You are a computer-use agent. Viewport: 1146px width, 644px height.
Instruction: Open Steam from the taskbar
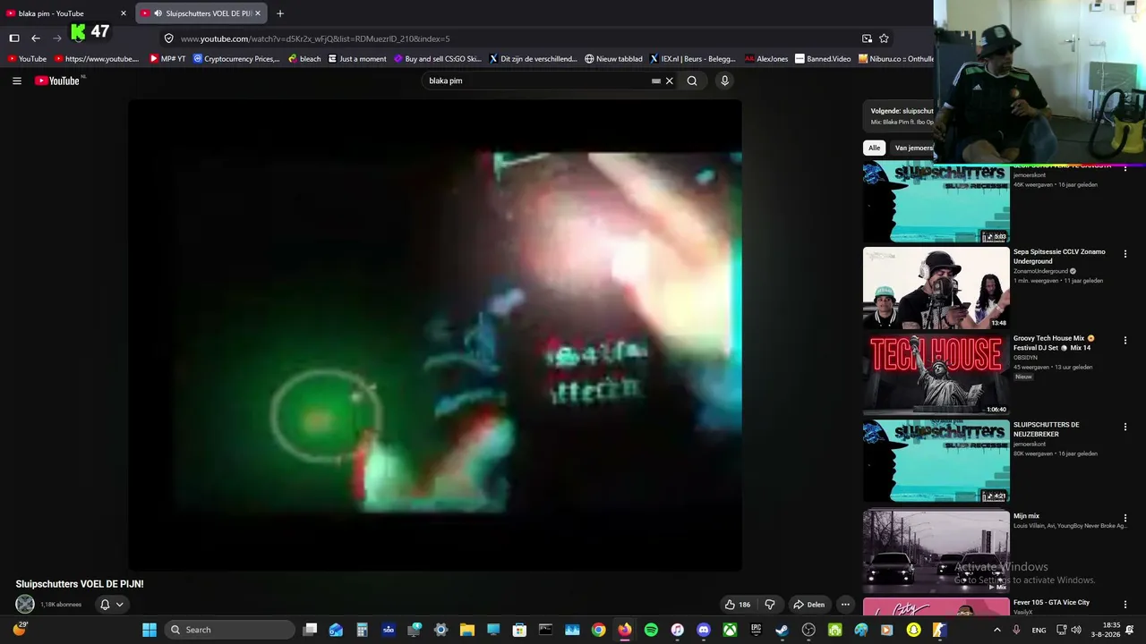[x=782, y=630]
